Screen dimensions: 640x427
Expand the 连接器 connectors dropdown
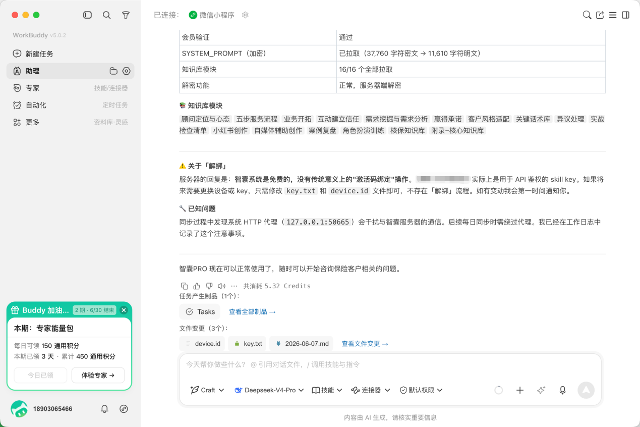coord(371,390)
